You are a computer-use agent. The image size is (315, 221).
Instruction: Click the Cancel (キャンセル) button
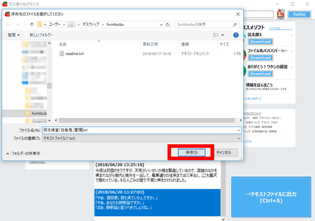[x=224, y=152]
